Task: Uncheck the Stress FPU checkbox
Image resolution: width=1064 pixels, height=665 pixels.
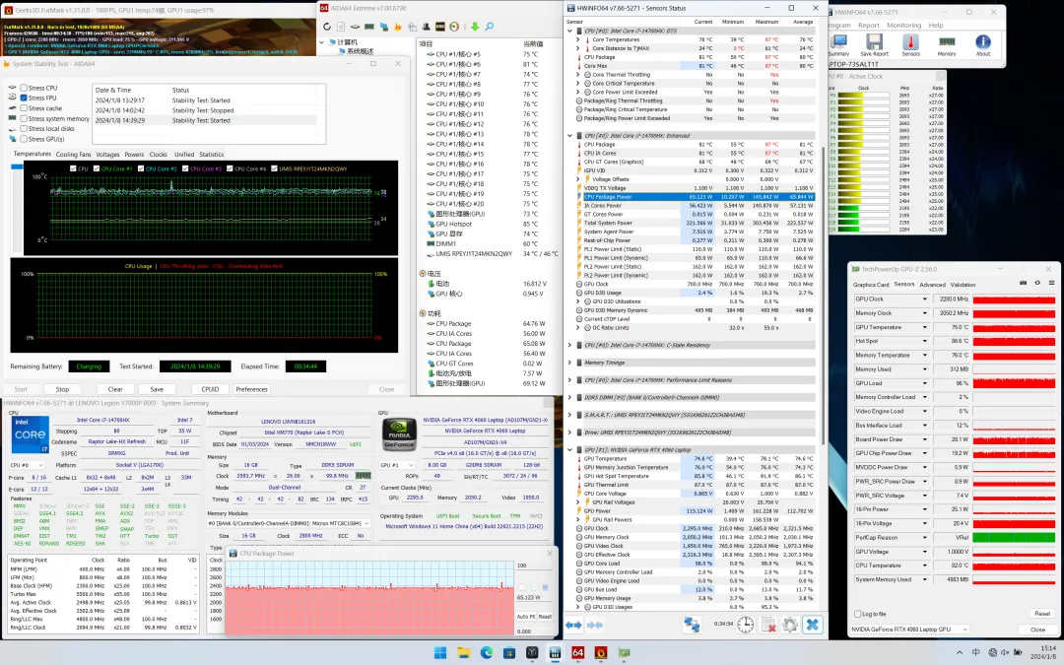Action: [x=24, y=99]
